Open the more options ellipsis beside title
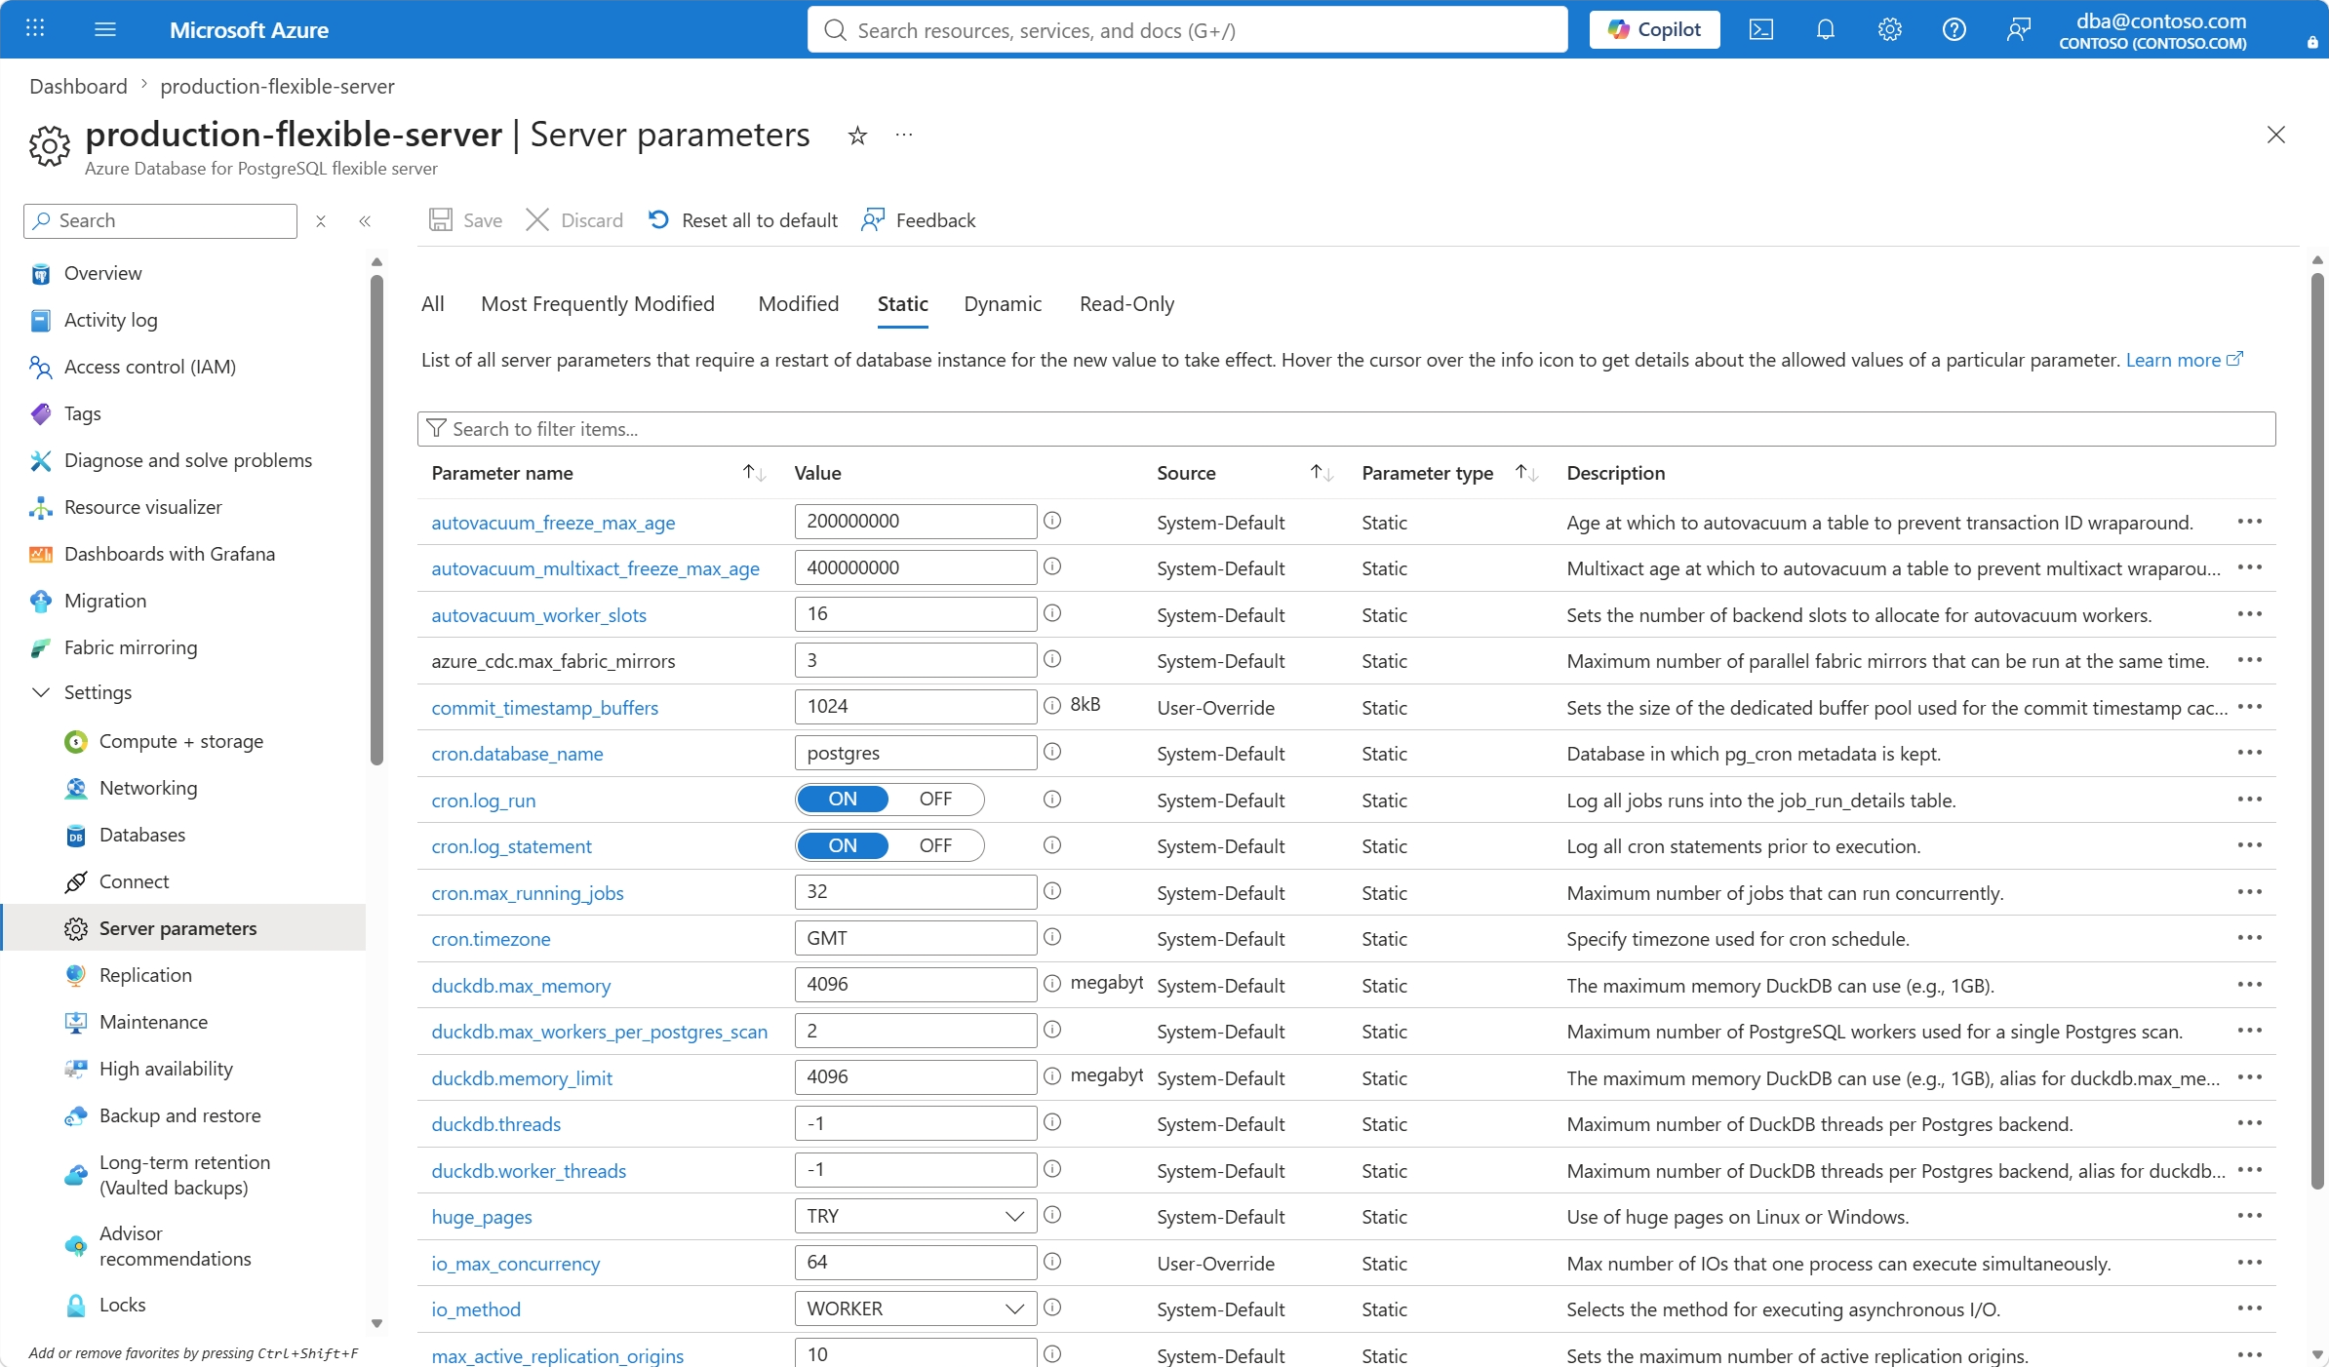The height and width of the screenshot is (1367, 2329). click(904, 135)
